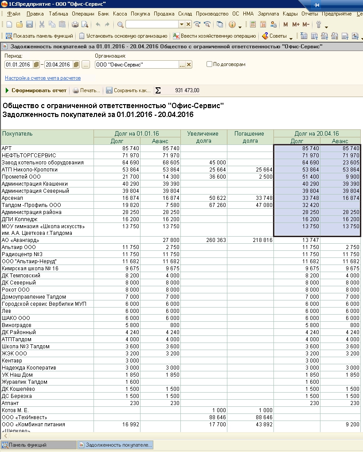
Task: Click the help information icon
Action: pyautogui.click(x=232, y=24)
